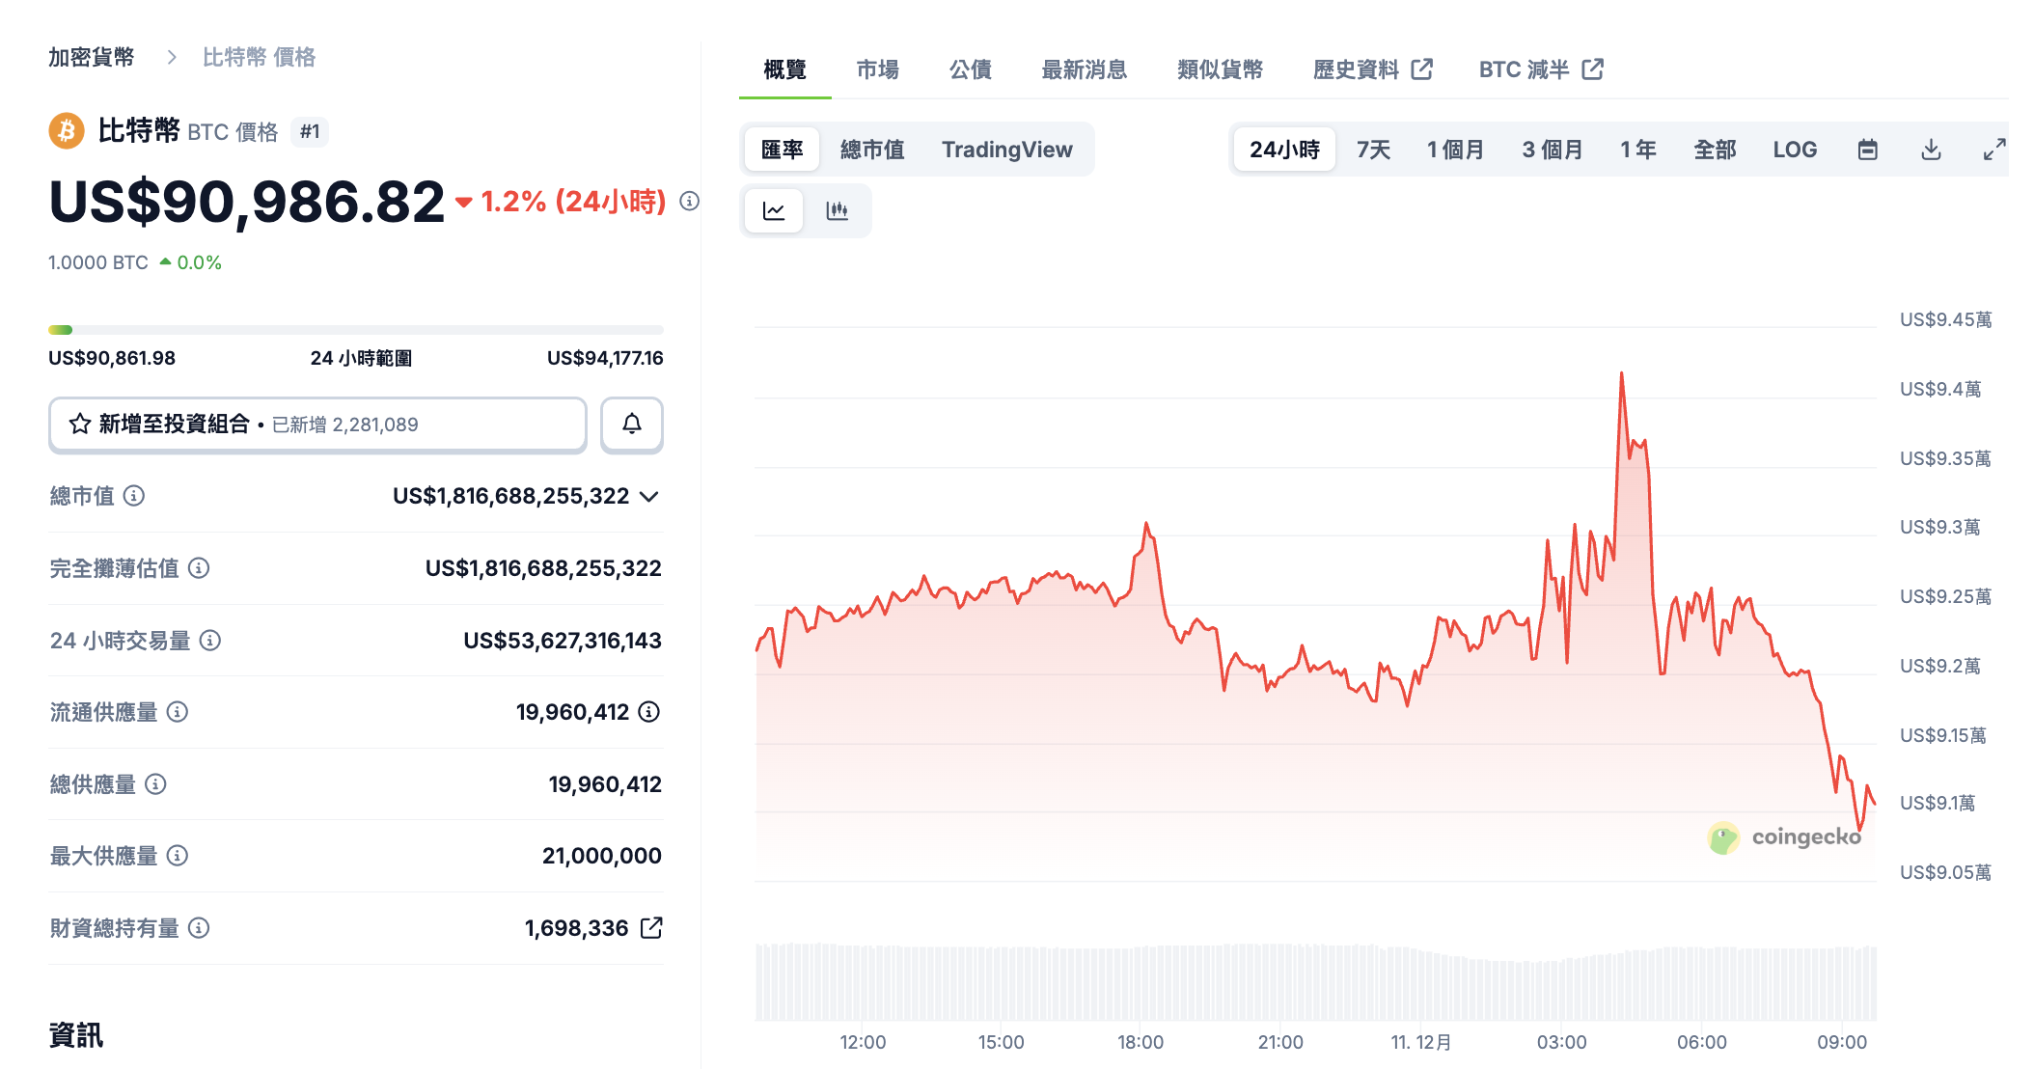Viewport: 2034px width, 1069px height.
Task: Click info icon next to 總市值
Action: coord(134,496)
